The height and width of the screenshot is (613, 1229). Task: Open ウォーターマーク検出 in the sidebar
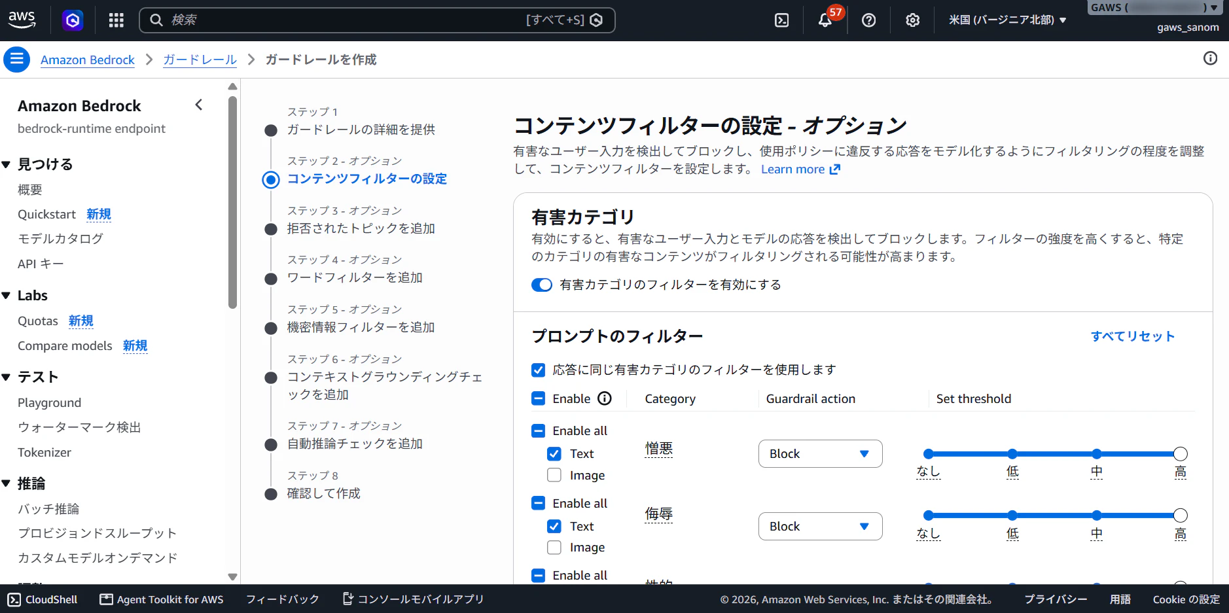[x=79, y=427]
